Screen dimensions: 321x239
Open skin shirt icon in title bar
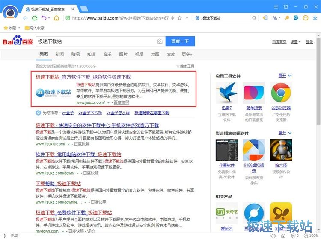pyautogui.click(x=286, y=7)
